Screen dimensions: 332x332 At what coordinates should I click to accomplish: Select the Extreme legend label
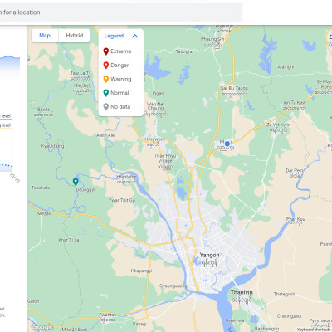(x=121, y=51)
